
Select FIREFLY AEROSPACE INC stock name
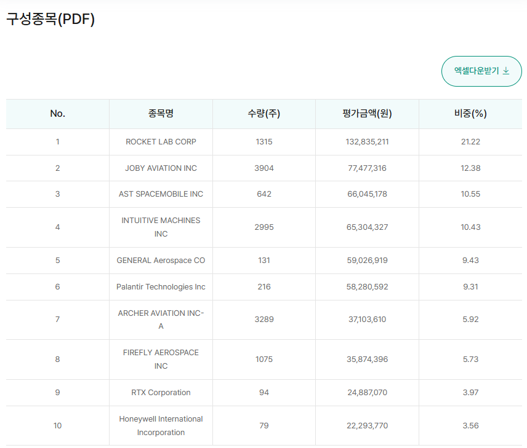point(161,360)
